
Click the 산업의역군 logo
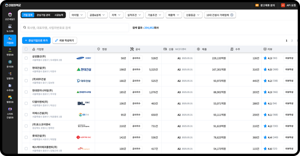13,5
